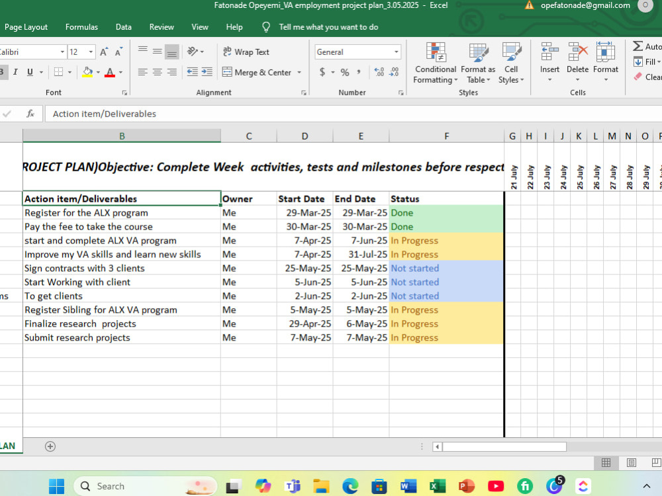This screenshot has height=496, width=662.
Task: Apply the red font color
Action: (x=110, y=72)
